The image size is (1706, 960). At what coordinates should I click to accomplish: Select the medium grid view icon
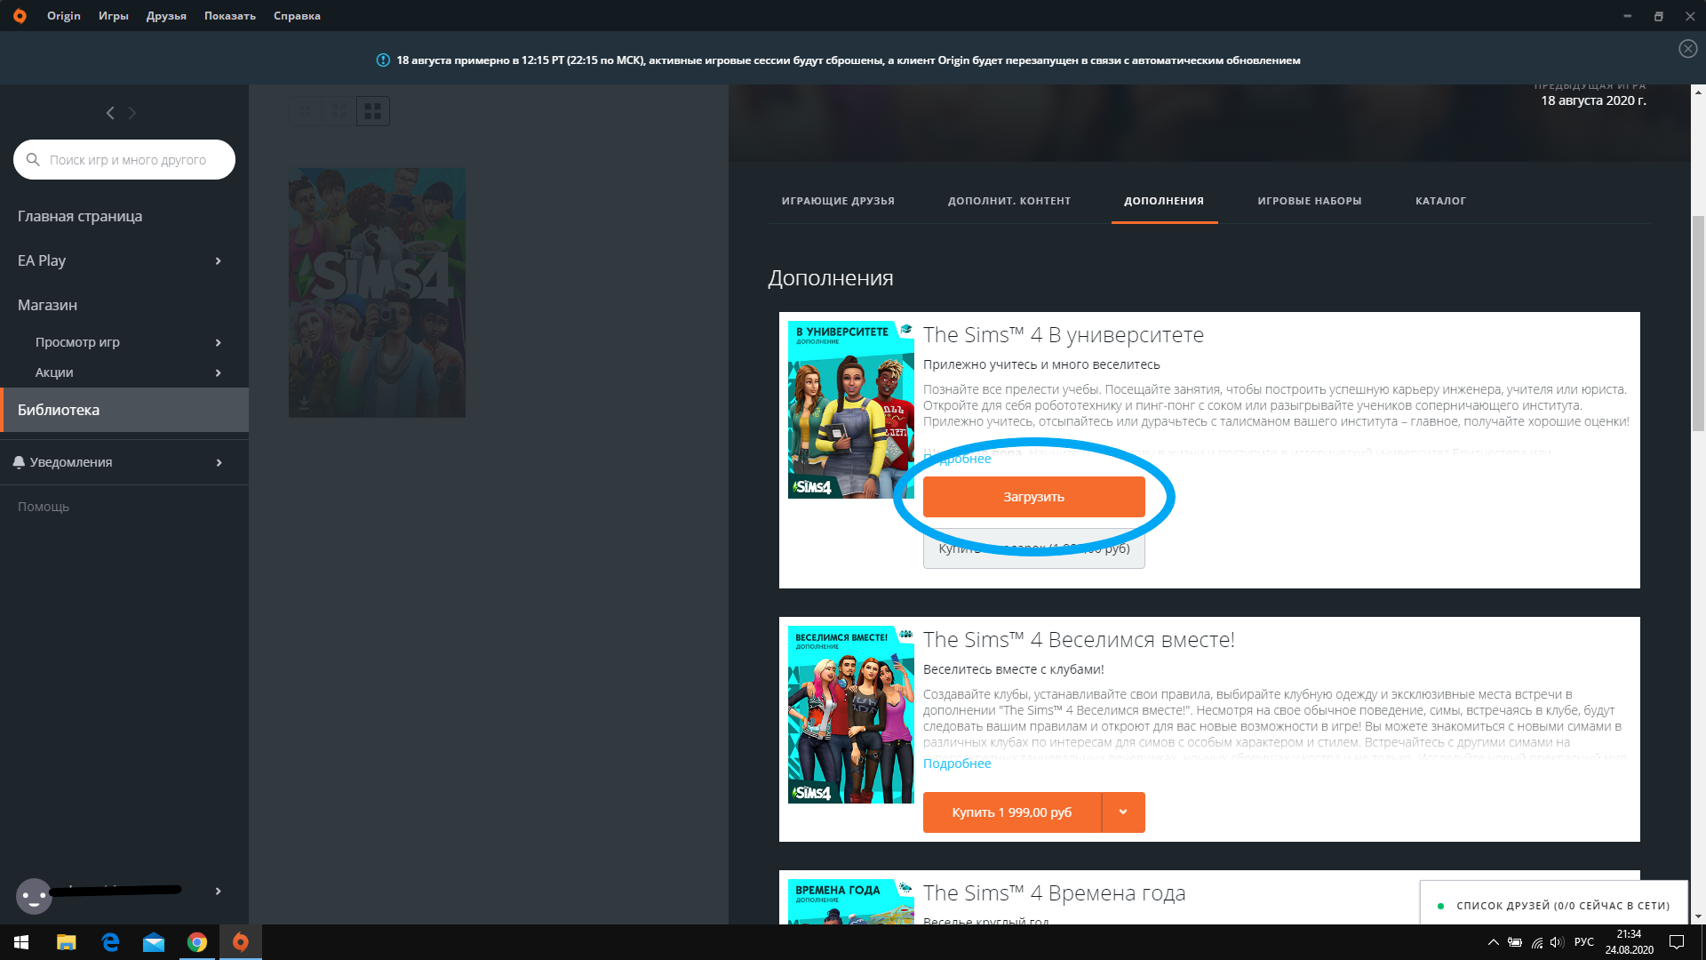click(x=339, y=111)
